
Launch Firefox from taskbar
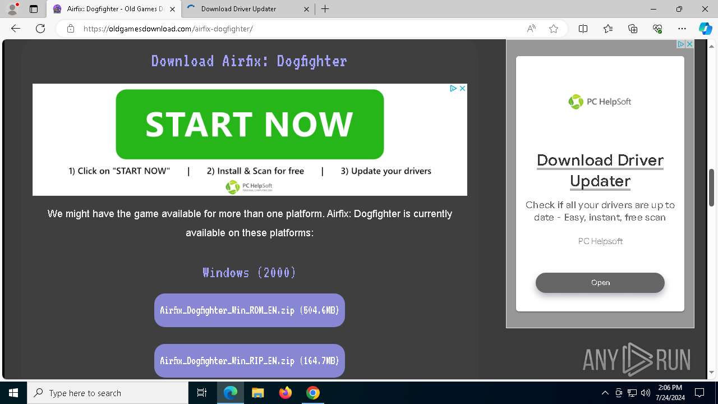pos(286,393)
